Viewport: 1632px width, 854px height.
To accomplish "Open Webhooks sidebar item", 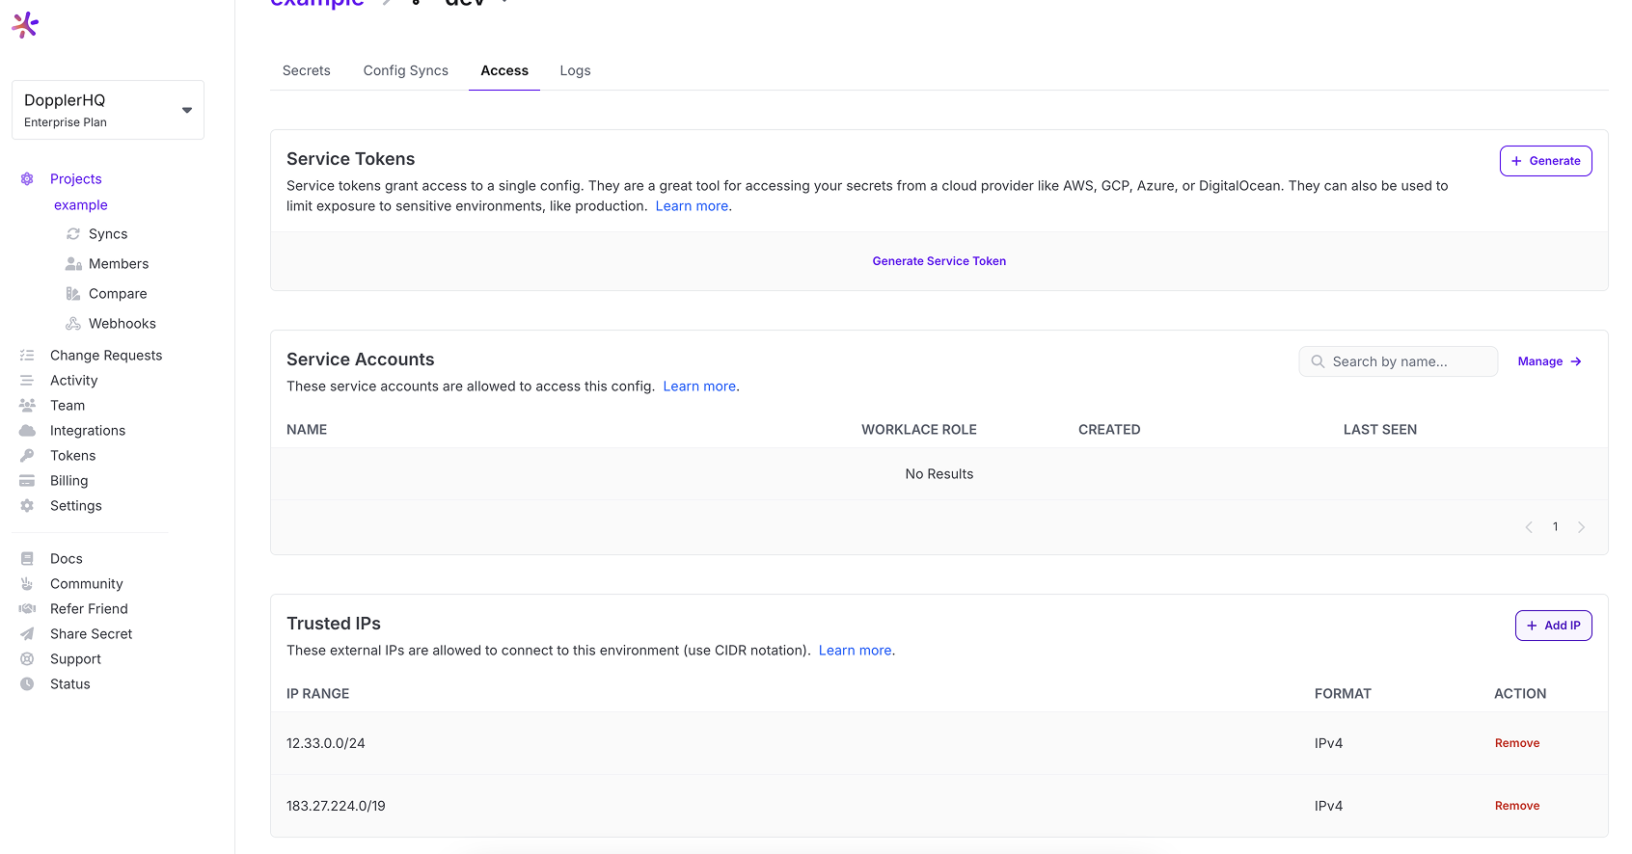I will tap(122, 324).
